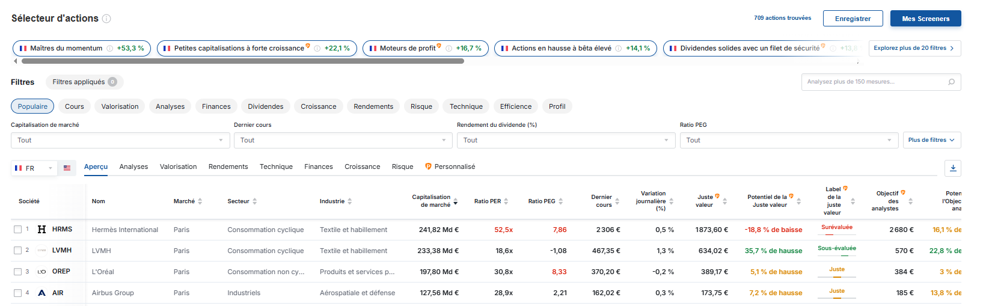The height and width of the screenshot is (306, 992).
Task: Click info icon in Moteurs de profit chip
Action: tap(449, 49)
